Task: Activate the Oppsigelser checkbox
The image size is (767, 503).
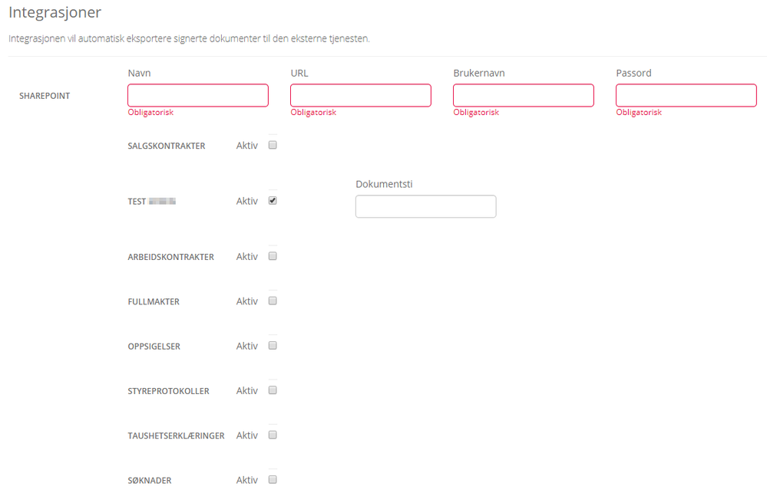Action: point(273,346)
